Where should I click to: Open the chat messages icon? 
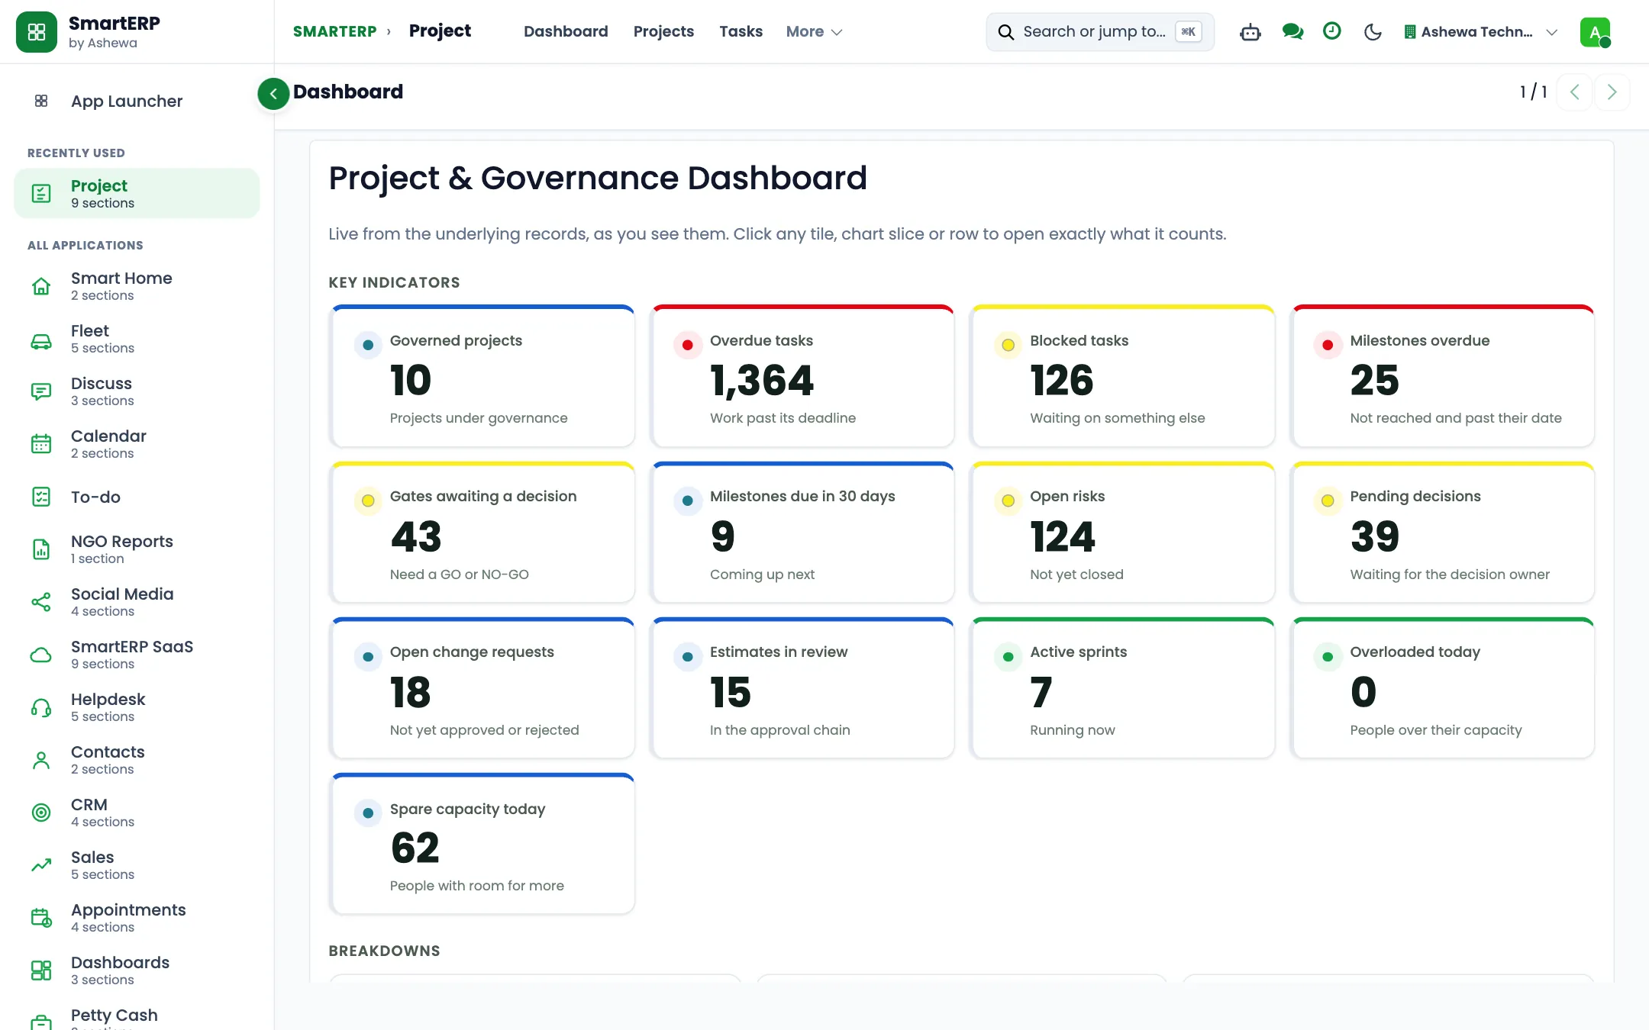click(1292, 32)
